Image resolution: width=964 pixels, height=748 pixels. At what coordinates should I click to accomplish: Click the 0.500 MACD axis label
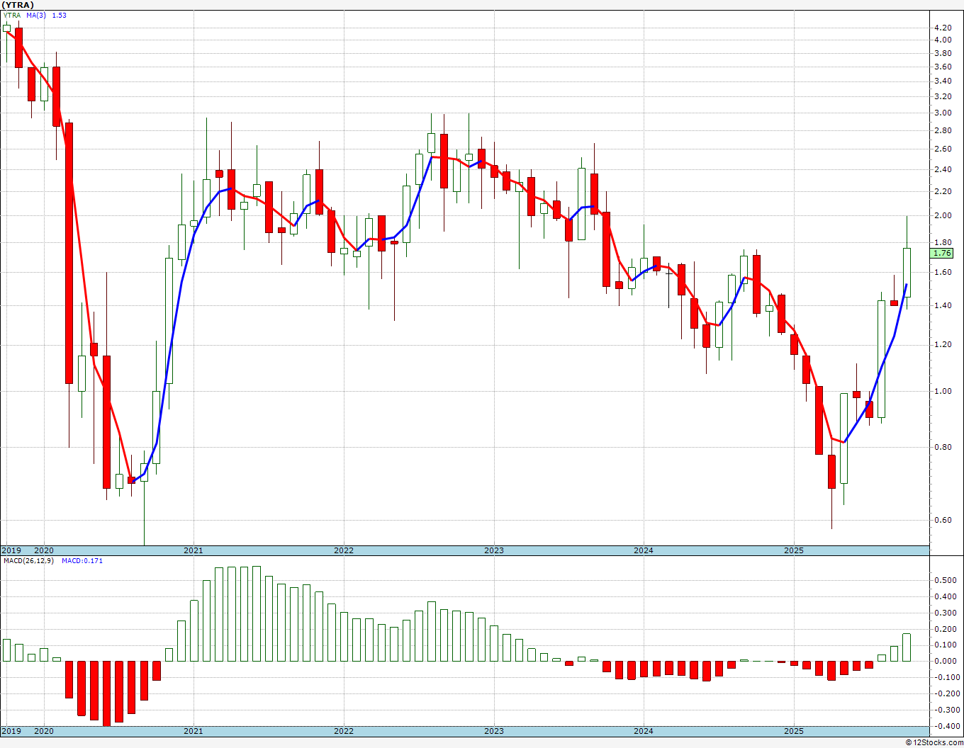click(945, 580)
